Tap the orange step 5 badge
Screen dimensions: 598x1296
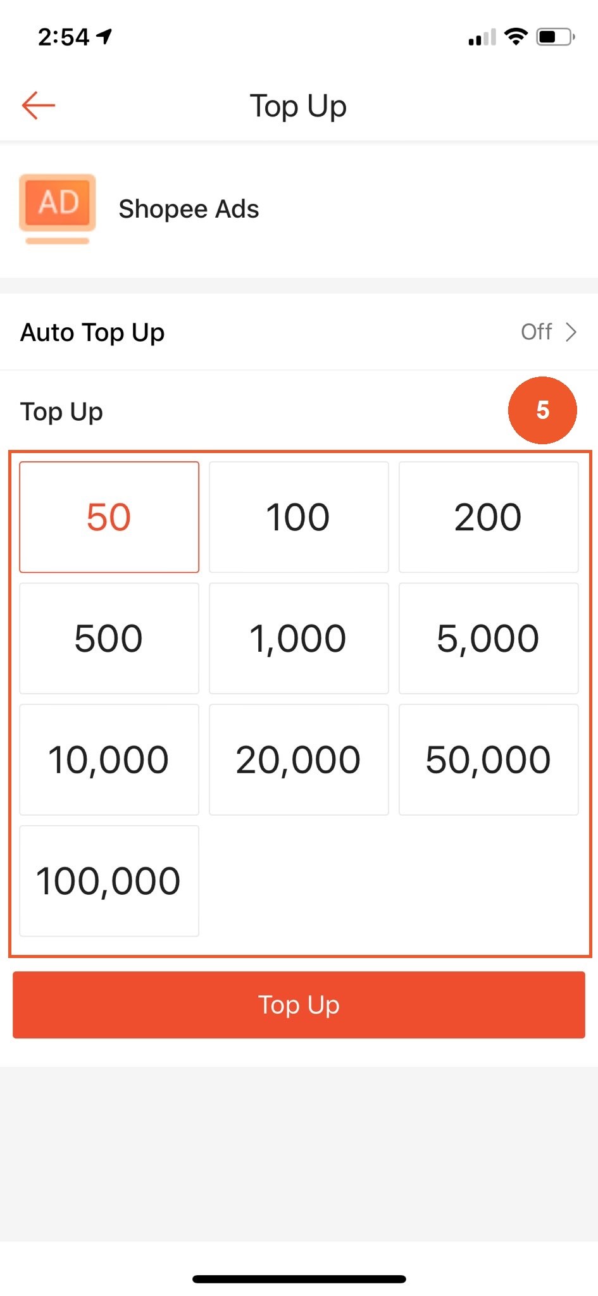542,410
